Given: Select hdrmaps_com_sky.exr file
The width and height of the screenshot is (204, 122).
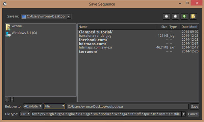Looking at the screenshot, I should [x=95, y=48].
